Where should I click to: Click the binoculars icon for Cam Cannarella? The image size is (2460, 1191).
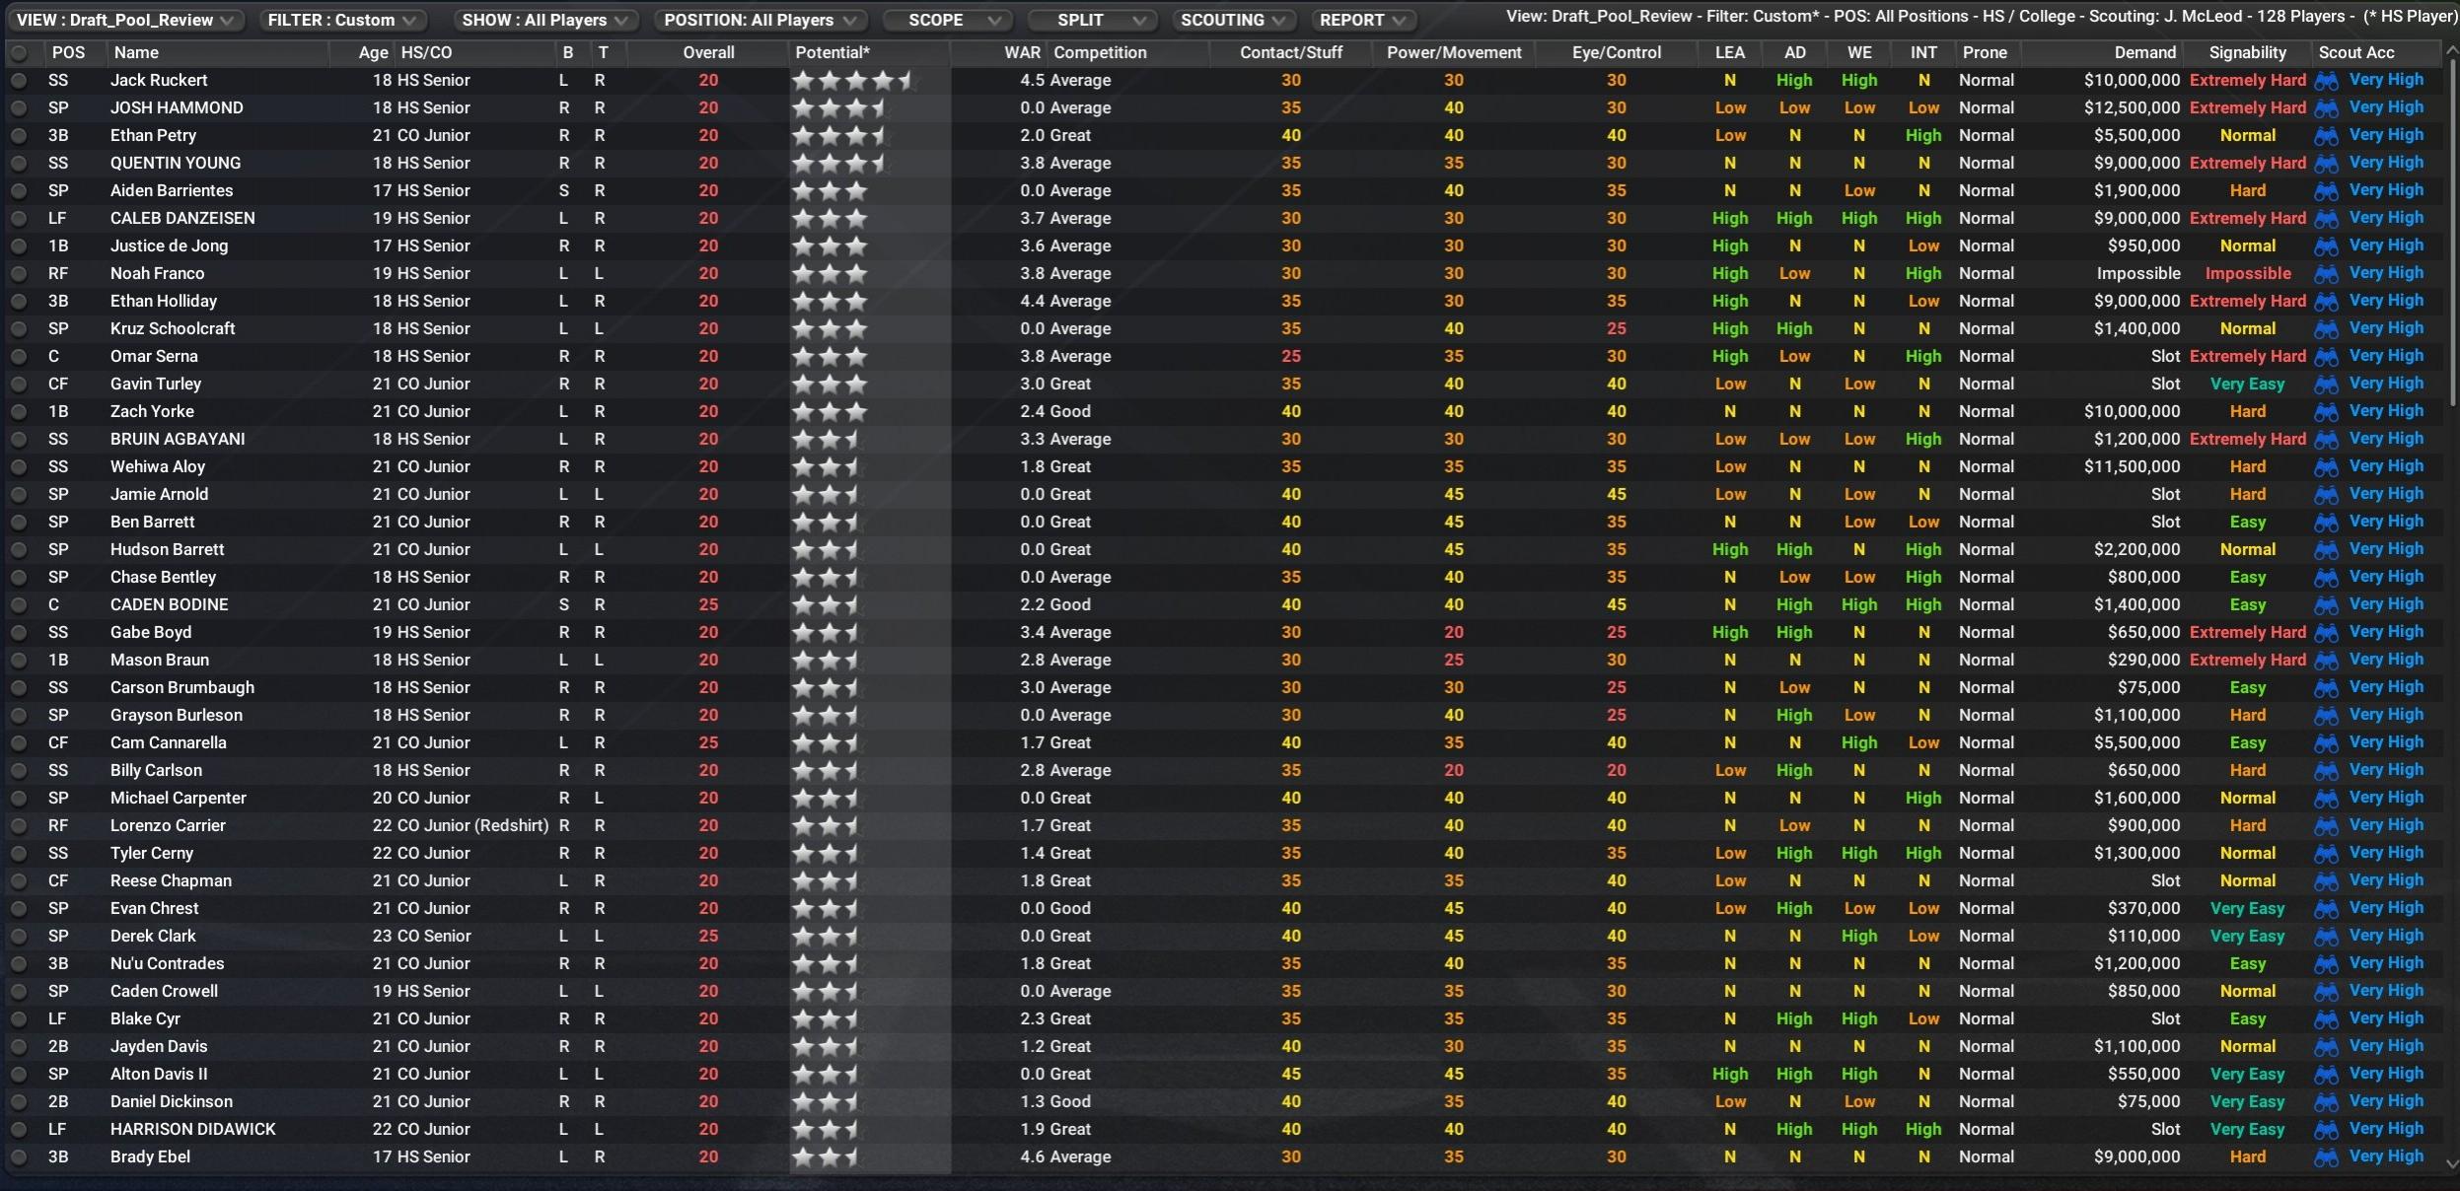pos(2327,742)
